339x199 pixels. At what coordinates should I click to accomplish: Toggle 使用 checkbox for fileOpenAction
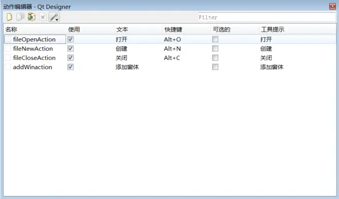(70, 39)
